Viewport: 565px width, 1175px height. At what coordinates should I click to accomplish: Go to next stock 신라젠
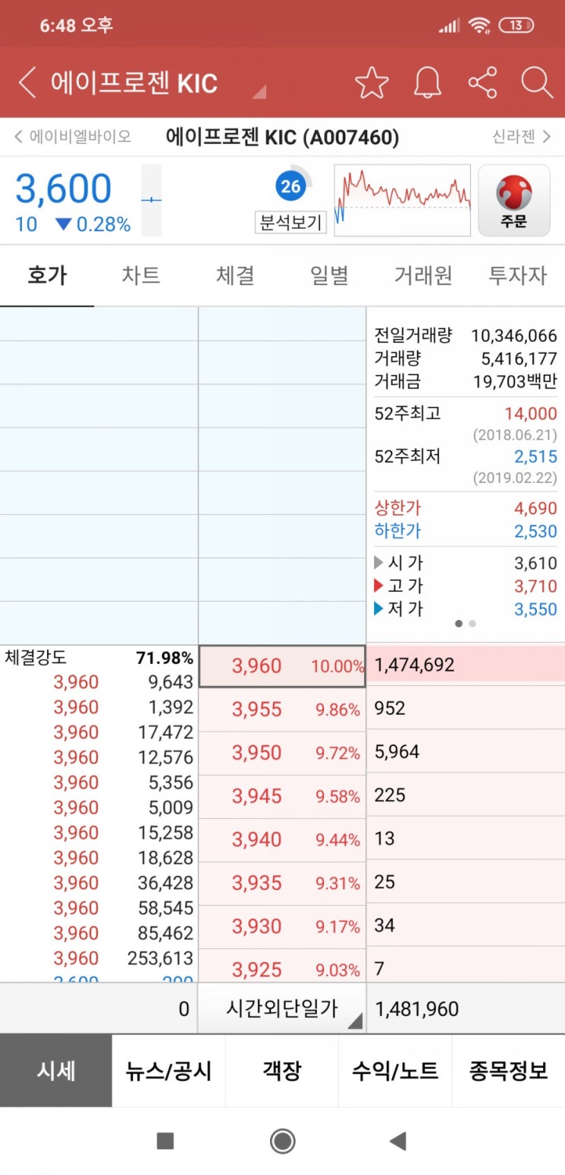pyautogui.click(x=522, y=137)
